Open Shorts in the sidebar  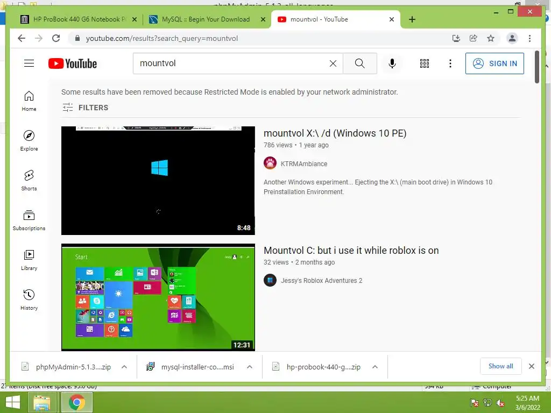click(29, 181)
